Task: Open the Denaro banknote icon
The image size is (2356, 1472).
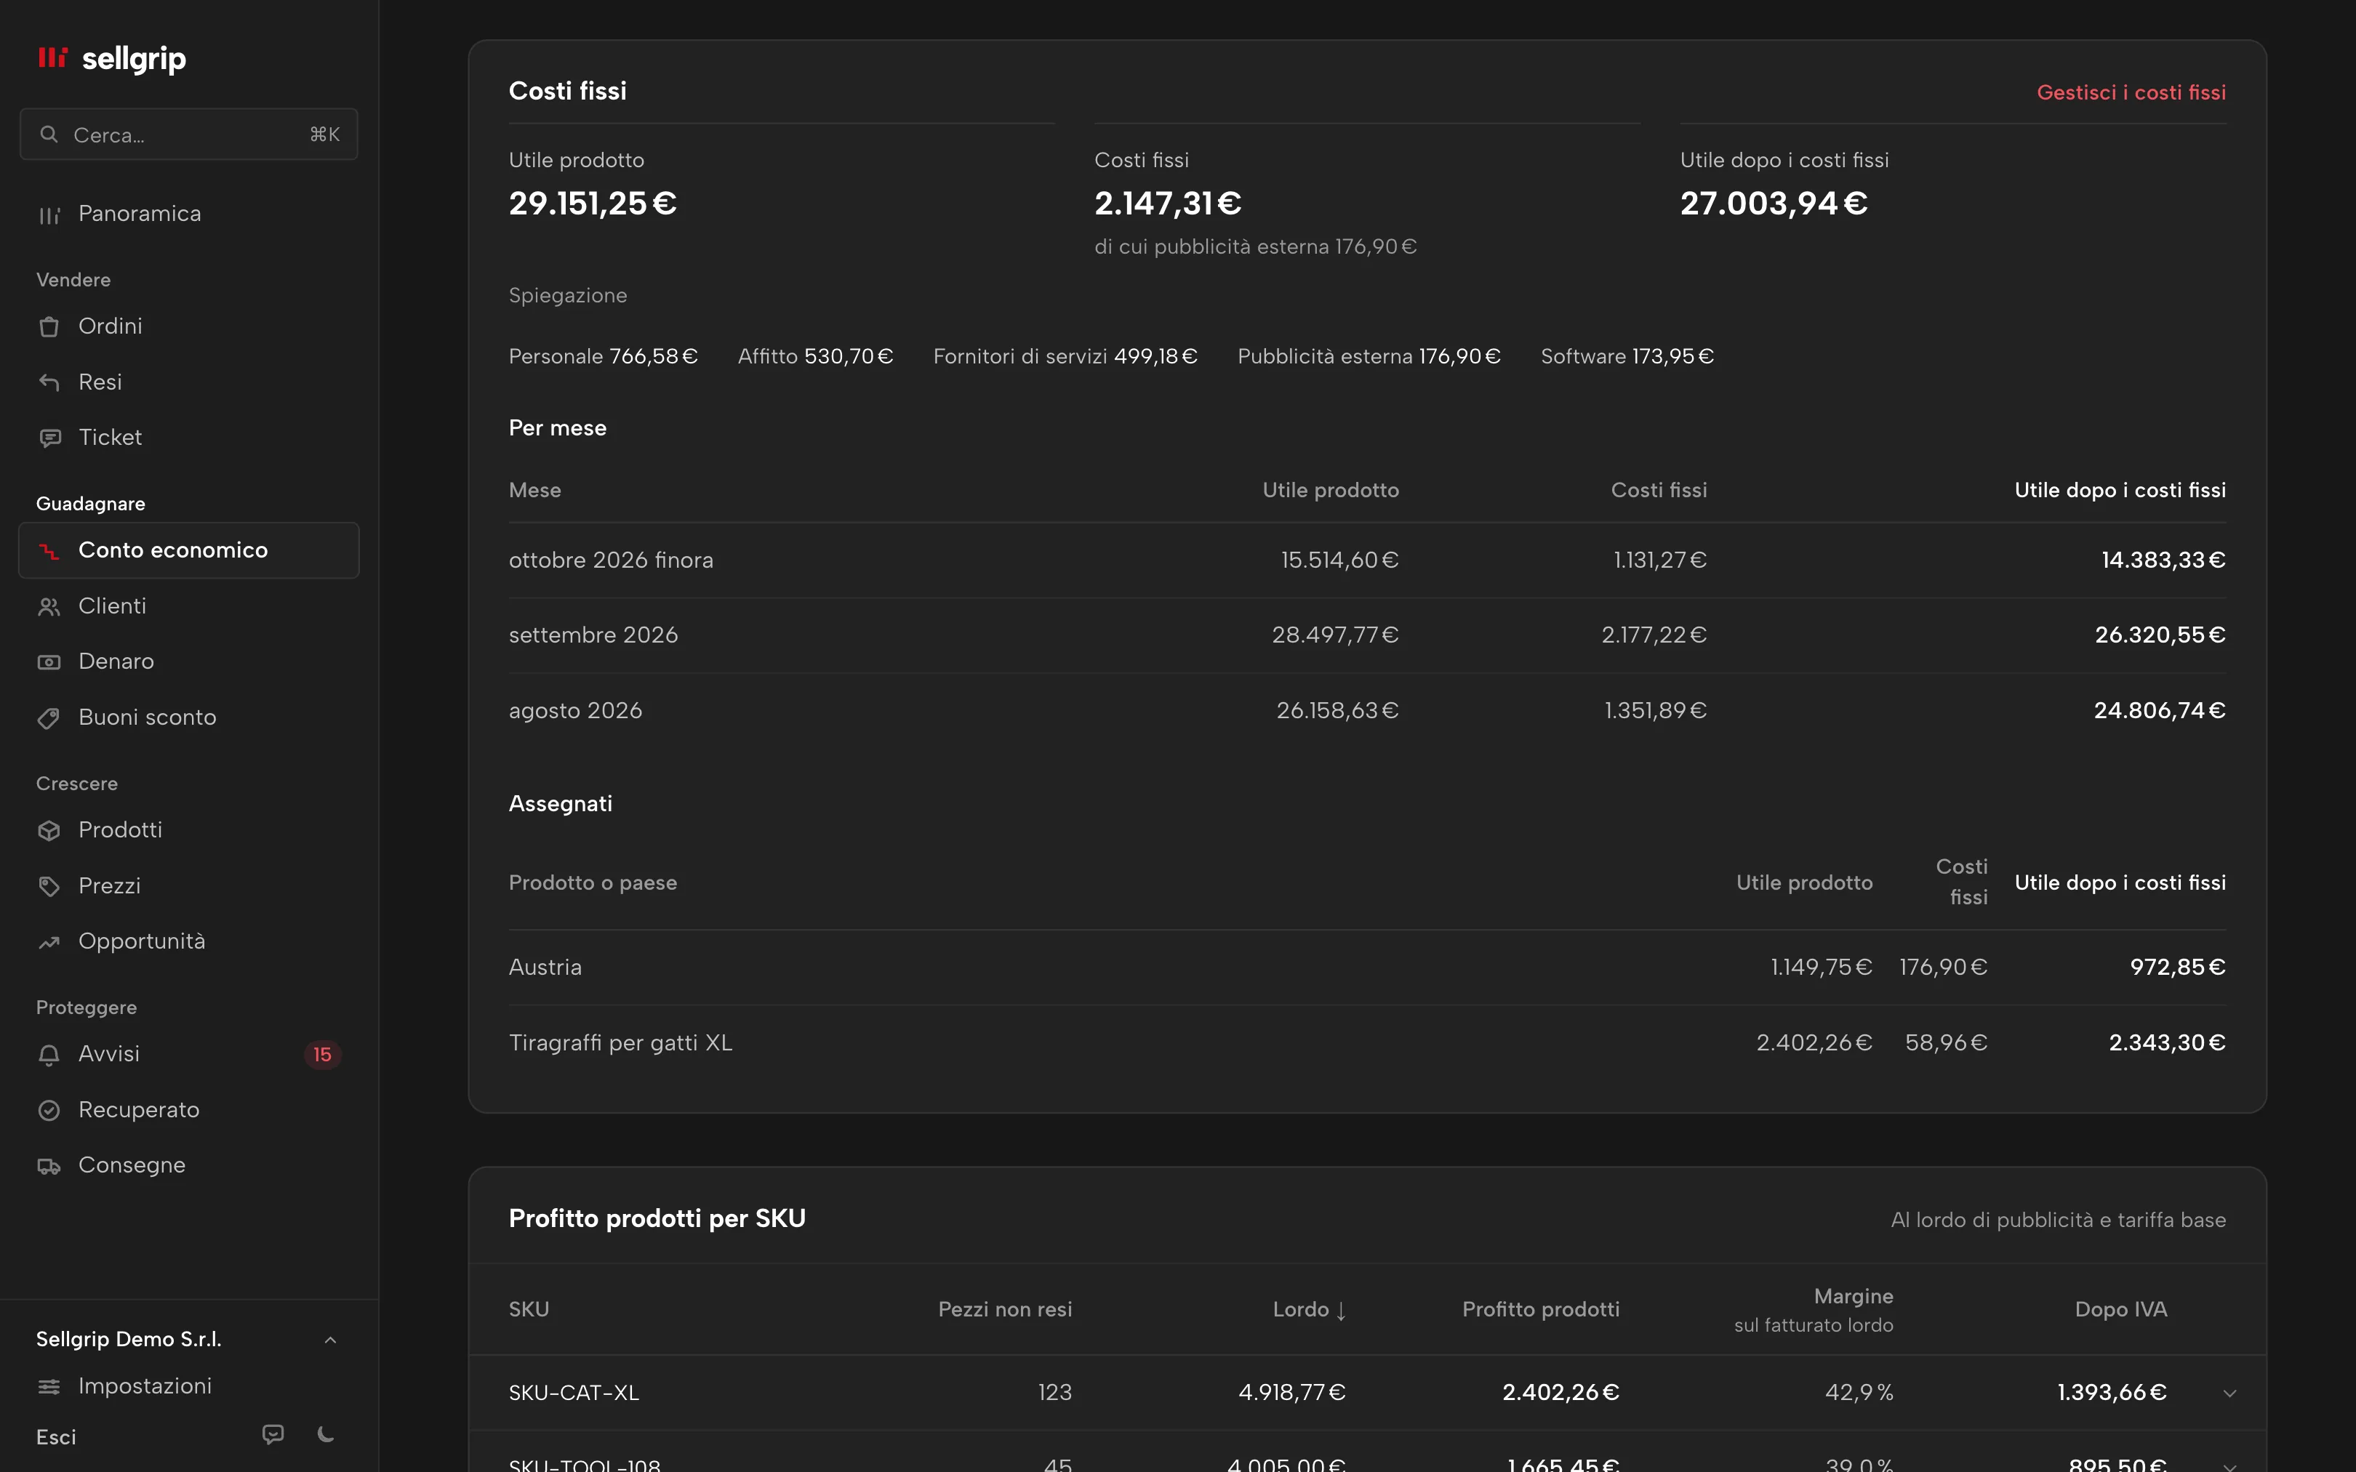Action: 49,662
